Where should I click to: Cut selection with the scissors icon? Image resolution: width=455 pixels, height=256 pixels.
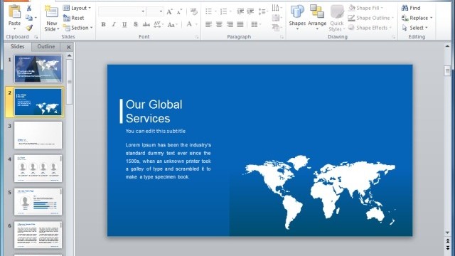29,8
